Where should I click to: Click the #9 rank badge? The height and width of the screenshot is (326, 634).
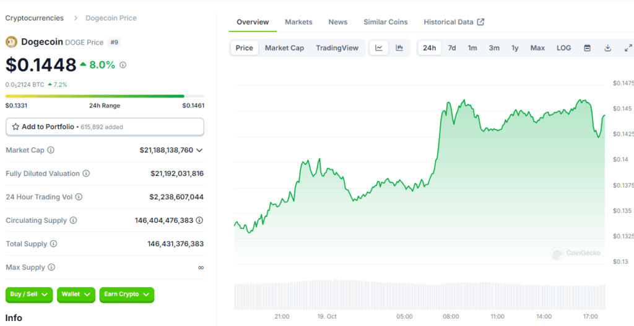tap(115, 42)
